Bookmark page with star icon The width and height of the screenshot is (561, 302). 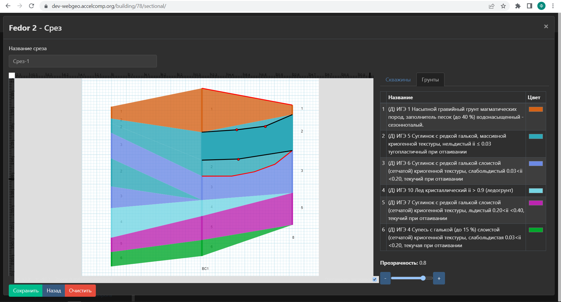pos(503,6)
